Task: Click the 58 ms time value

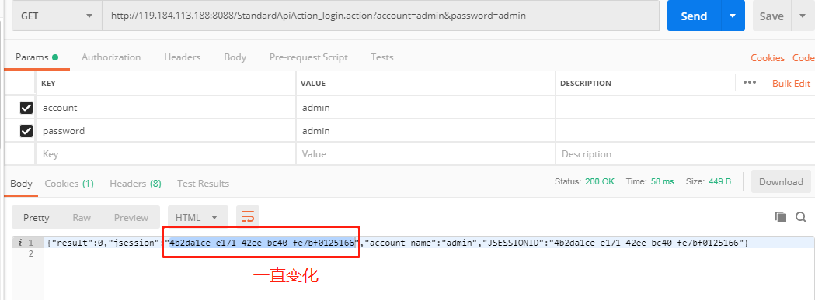Action: tap(662, 181)
